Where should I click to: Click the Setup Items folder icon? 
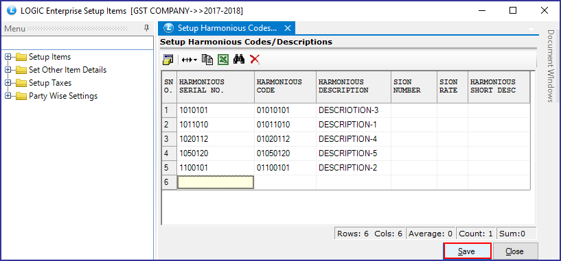tap(21, 57)
